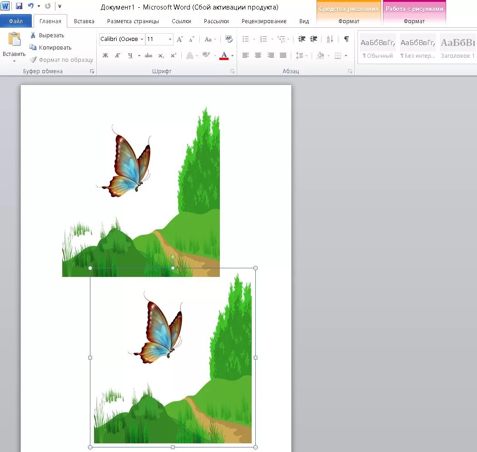Apply the Заголовок 1 style
The width and height of the screenshot is (477, 452).
point(458,47)
